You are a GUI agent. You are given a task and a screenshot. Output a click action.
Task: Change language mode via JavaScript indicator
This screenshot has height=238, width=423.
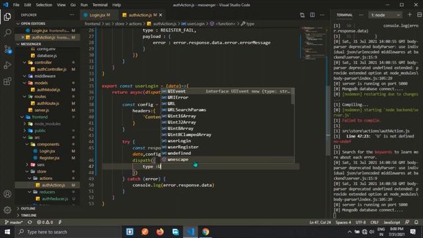pyautogui.click(x=392, y=222)
